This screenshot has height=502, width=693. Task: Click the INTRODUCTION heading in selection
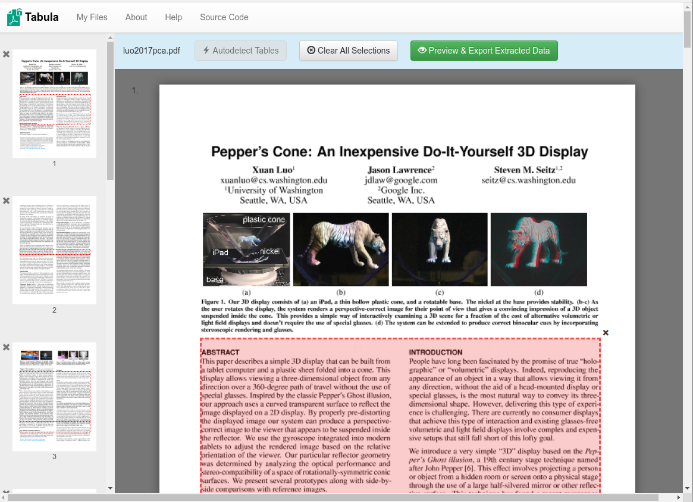pyautogui.click(x=435, y=352)
